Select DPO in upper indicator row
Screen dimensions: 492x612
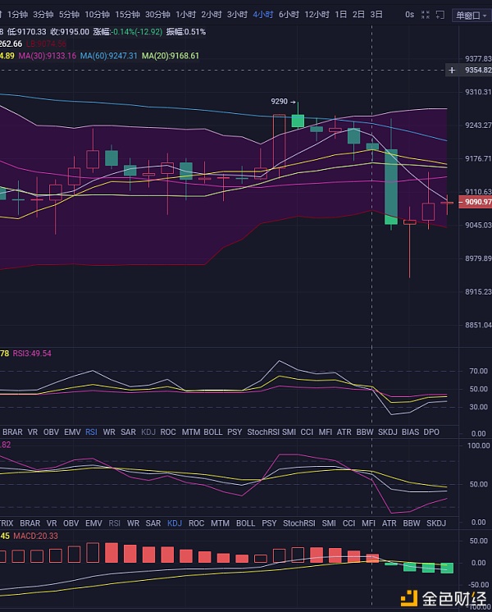[431, 432]
